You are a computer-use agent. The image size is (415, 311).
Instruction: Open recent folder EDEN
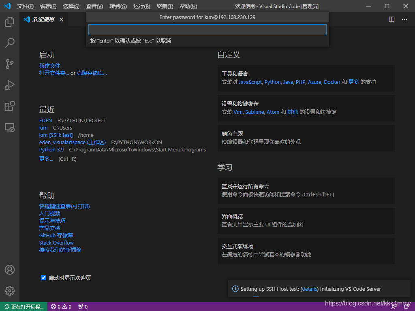[x=45, y=121]
